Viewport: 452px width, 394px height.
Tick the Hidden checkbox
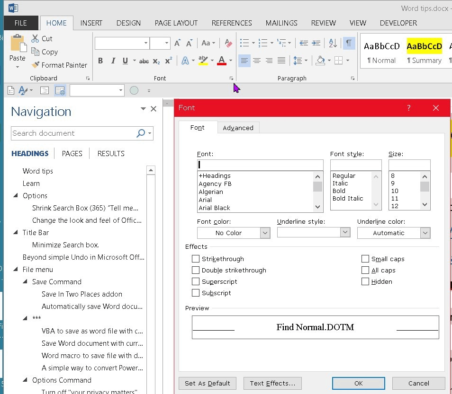(x=365, y=281)
